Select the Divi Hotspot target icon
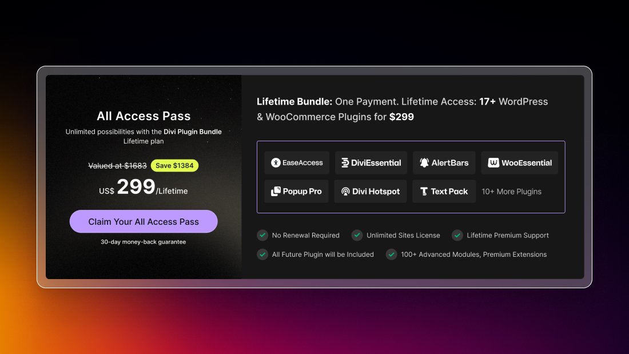629x354 pixels. click(x=345, y=191)
